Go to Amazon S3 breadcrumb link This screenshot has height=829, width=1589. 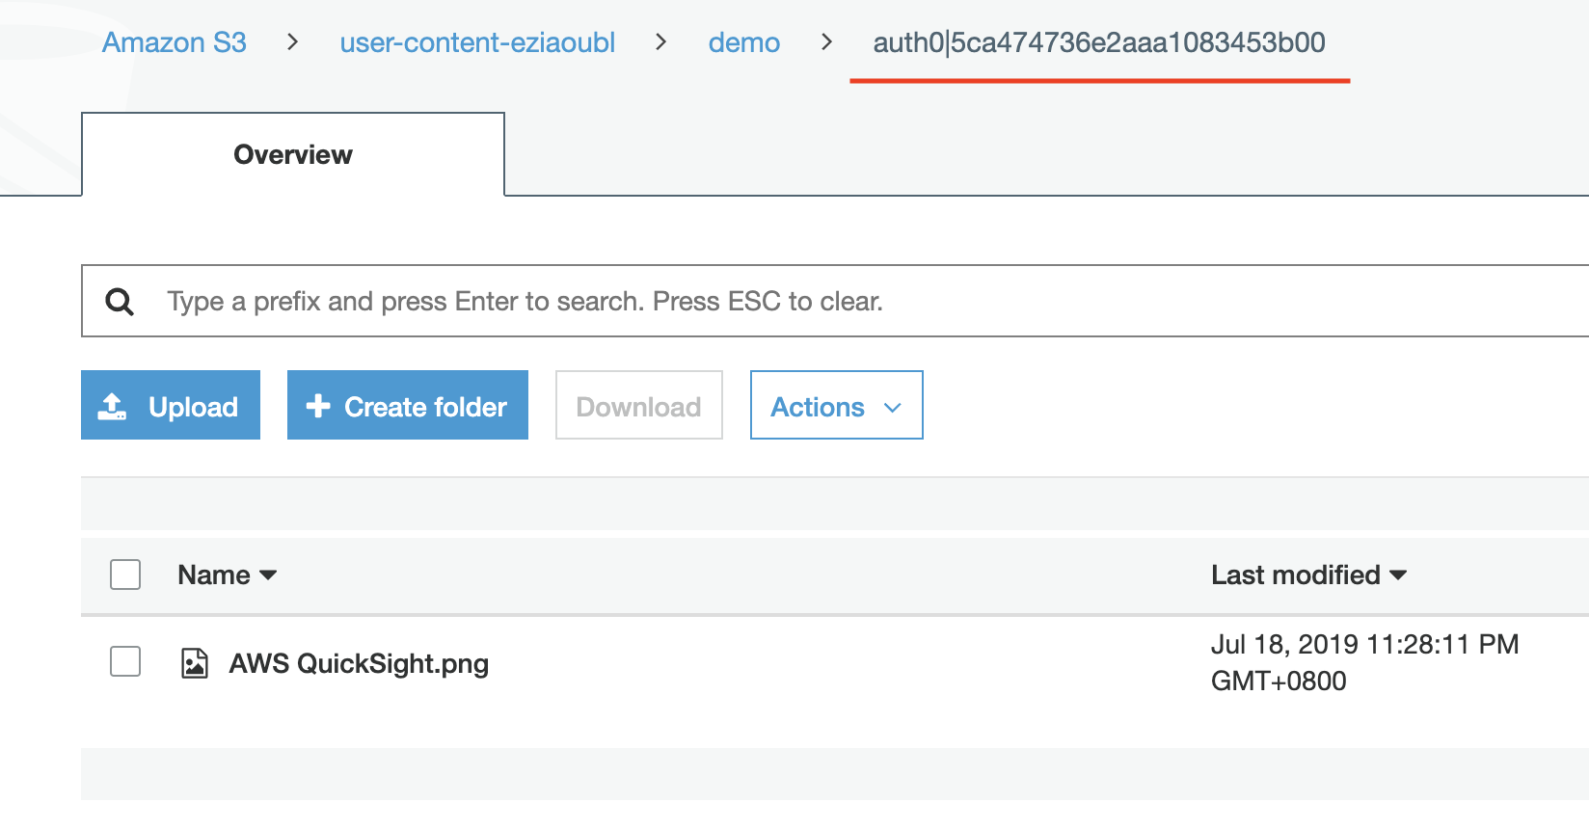click(x=175, y=42)
